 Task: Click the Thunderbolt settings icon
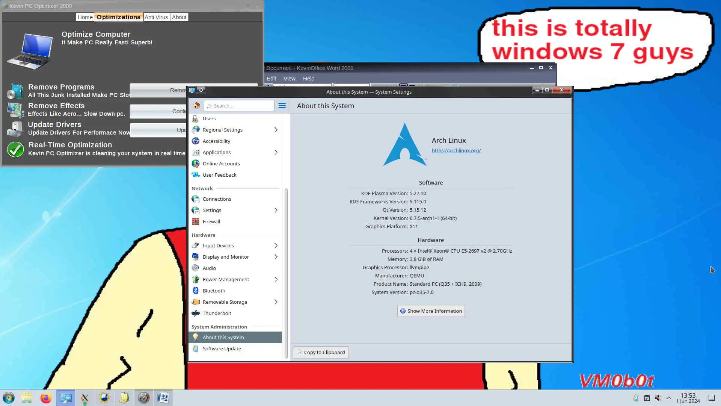[196, 313]
